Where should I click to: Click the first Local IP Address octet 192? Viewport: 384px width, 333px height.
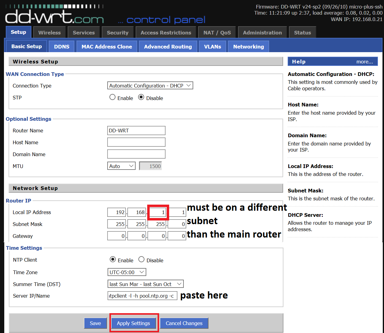coord(116,212)
